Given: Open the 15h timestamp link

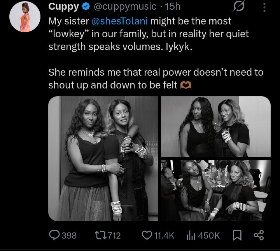Looking at the screenshot, I should click(x=172, y=7).
